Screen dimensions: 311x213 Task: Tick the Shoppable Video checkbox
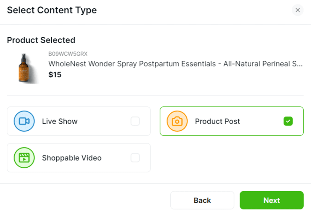(135, 158)
